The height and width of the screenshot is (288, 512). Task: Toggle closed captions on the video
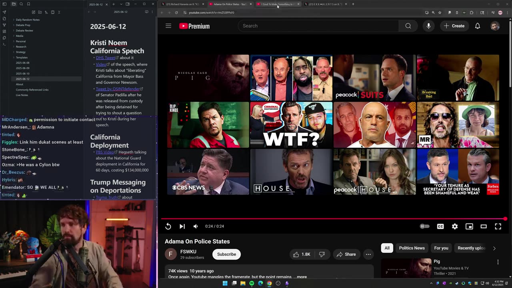pyautogui.click(x=440, y=226)
